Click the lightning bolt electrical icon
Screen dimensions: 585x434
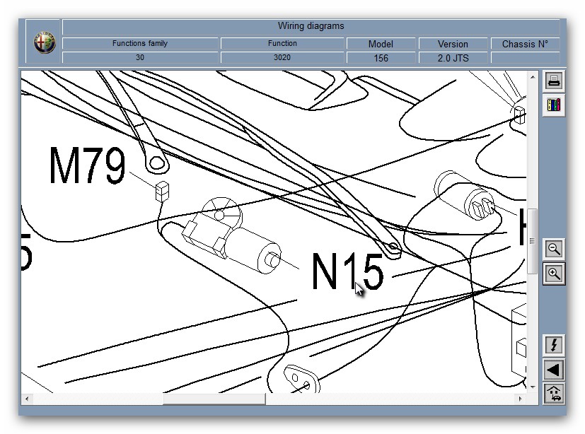coord(554,345)
